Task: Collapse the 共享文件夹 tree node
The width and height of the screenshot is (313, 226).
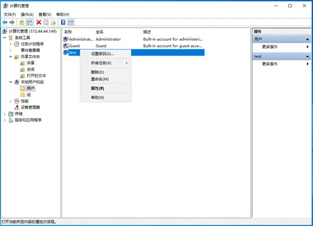Action: coord(11,57)
